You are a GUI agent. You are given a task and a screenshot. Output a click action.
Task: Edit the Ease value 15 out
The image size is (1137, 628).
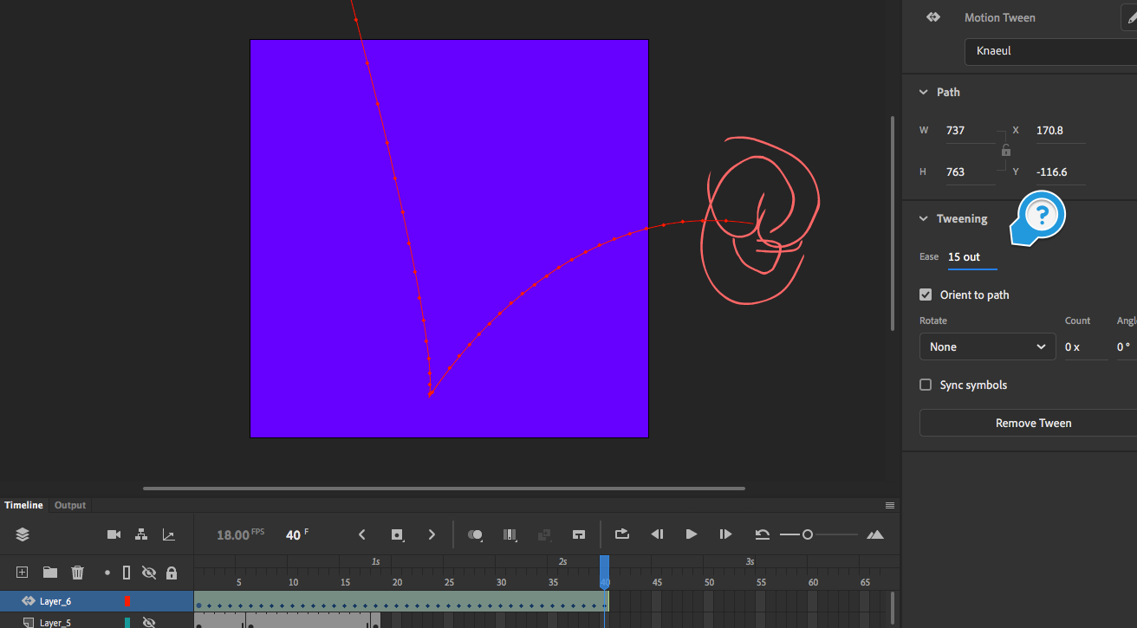tap(965, 256)
